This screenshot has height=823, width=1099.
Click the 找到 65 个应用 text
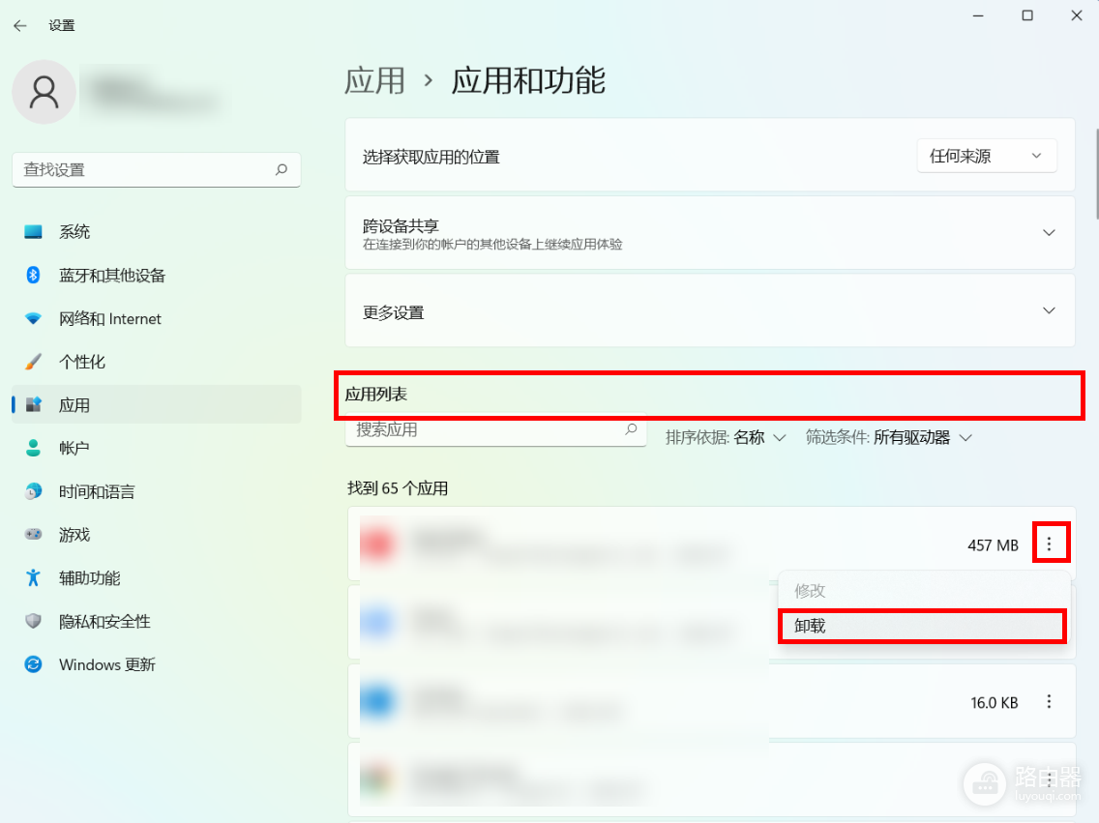coord(398,488)
